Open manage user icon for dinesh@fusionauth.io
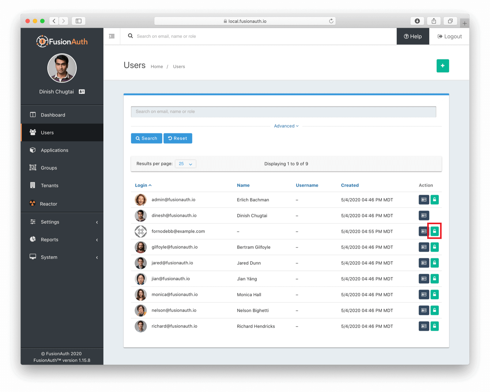 pos(424,216)
